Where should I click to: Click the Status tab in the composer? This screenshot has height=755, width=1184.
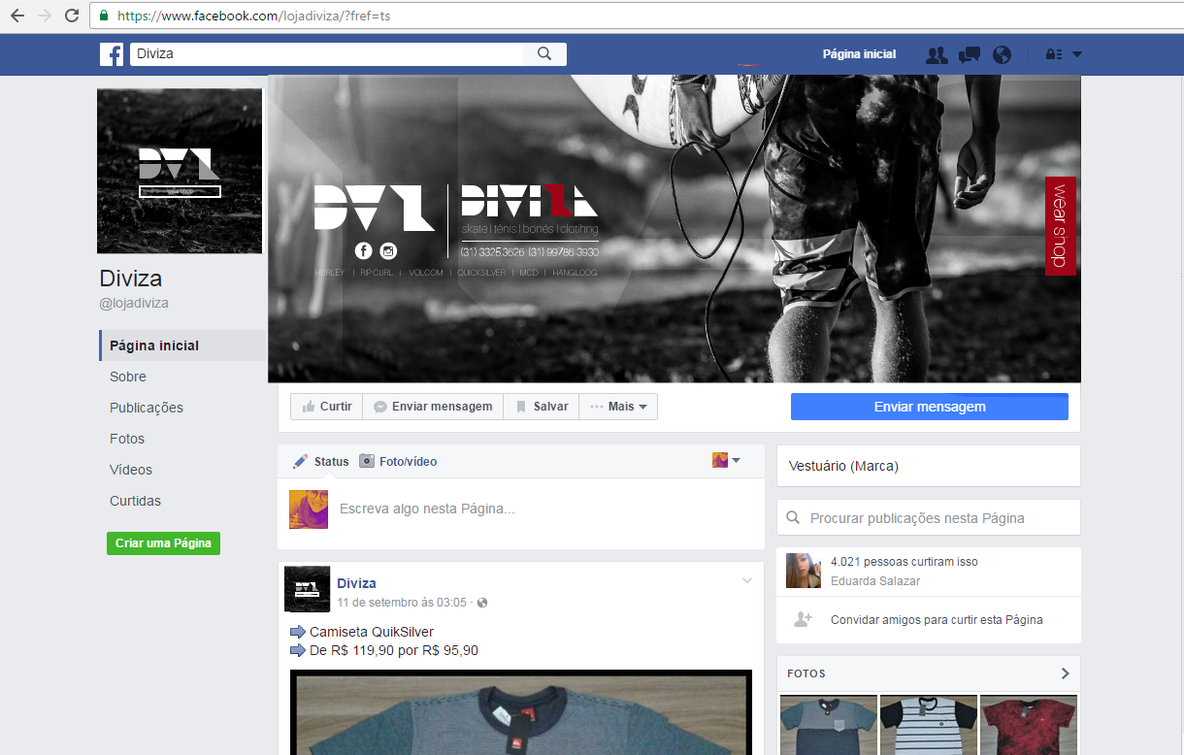(321, 461)
